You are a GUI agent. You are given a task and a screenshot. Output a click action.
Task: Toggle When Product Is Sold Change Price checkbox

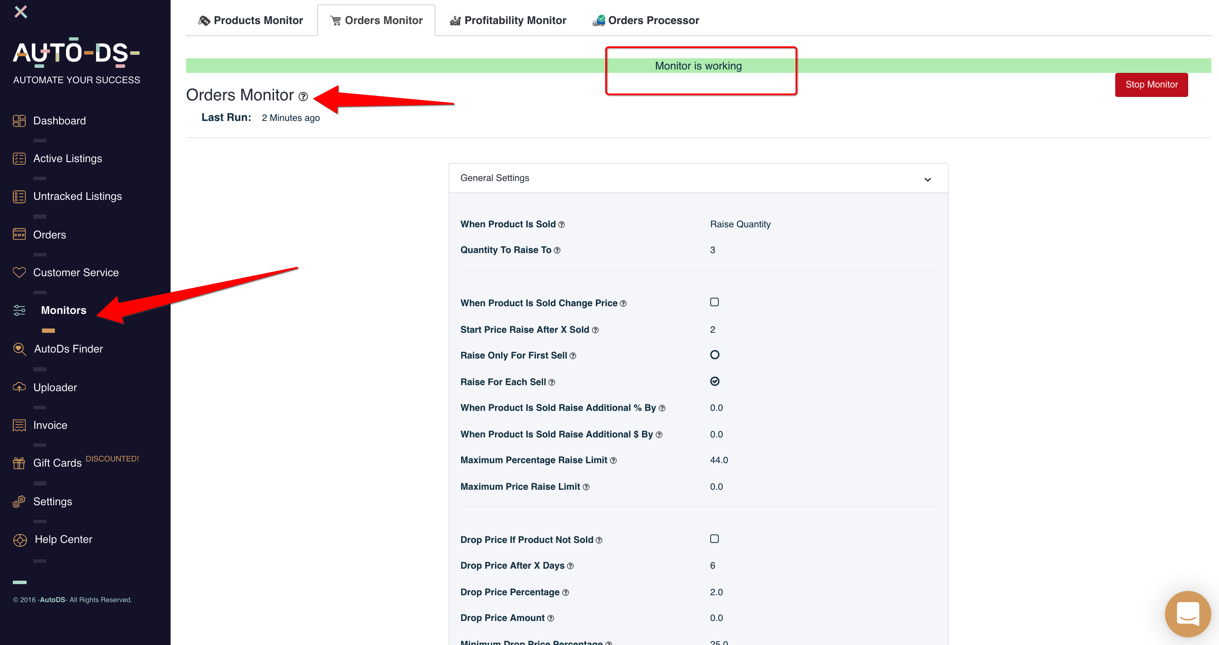pos(715,302)
